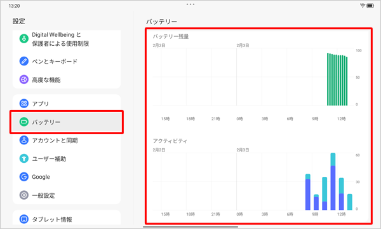Tap the last cyan activity bar
Image resolution: width=381 pixels, height=229 pixels.
tap(350, 202)
